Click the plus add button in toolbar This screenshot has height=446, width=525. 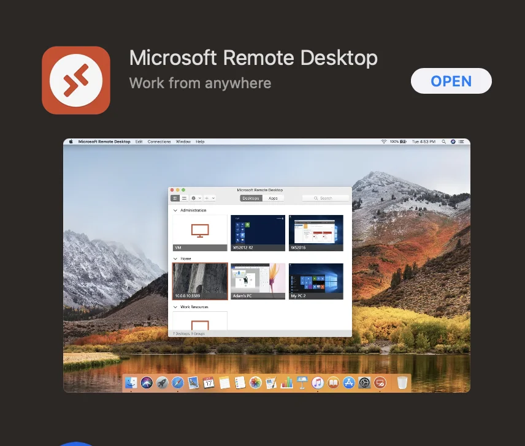click(x=207, y=198)
